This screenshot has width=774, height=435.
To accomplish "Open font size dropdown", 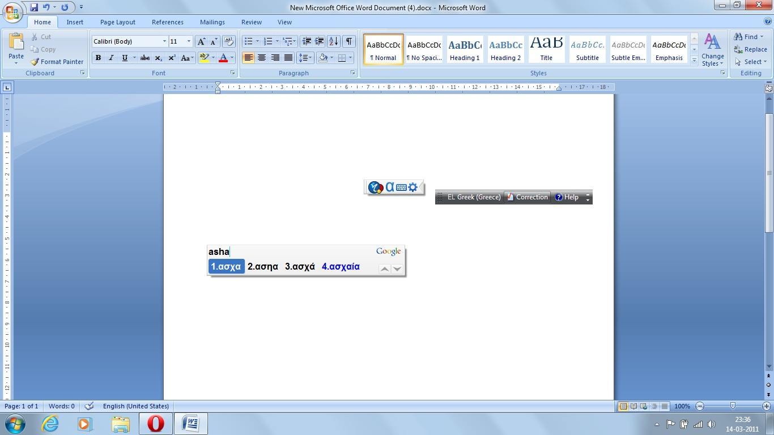I will [189, 41].
